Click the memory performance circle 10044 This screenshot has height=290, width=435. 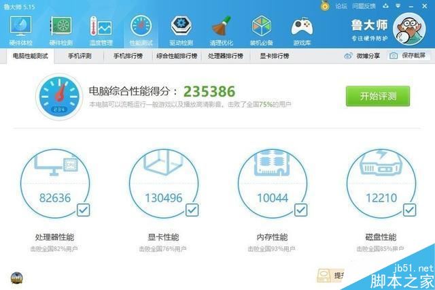point(273,184)
